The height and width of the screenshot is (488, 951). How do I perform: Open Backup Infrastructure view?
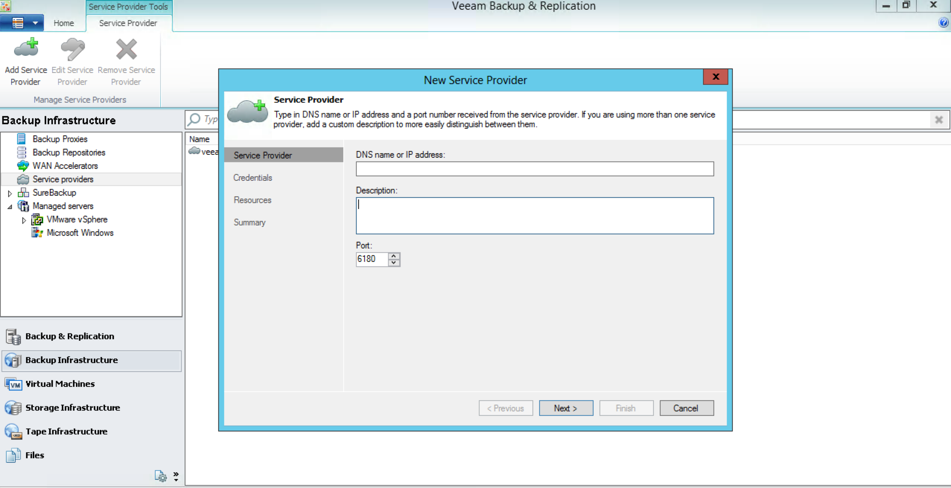[x=92, y=360]
